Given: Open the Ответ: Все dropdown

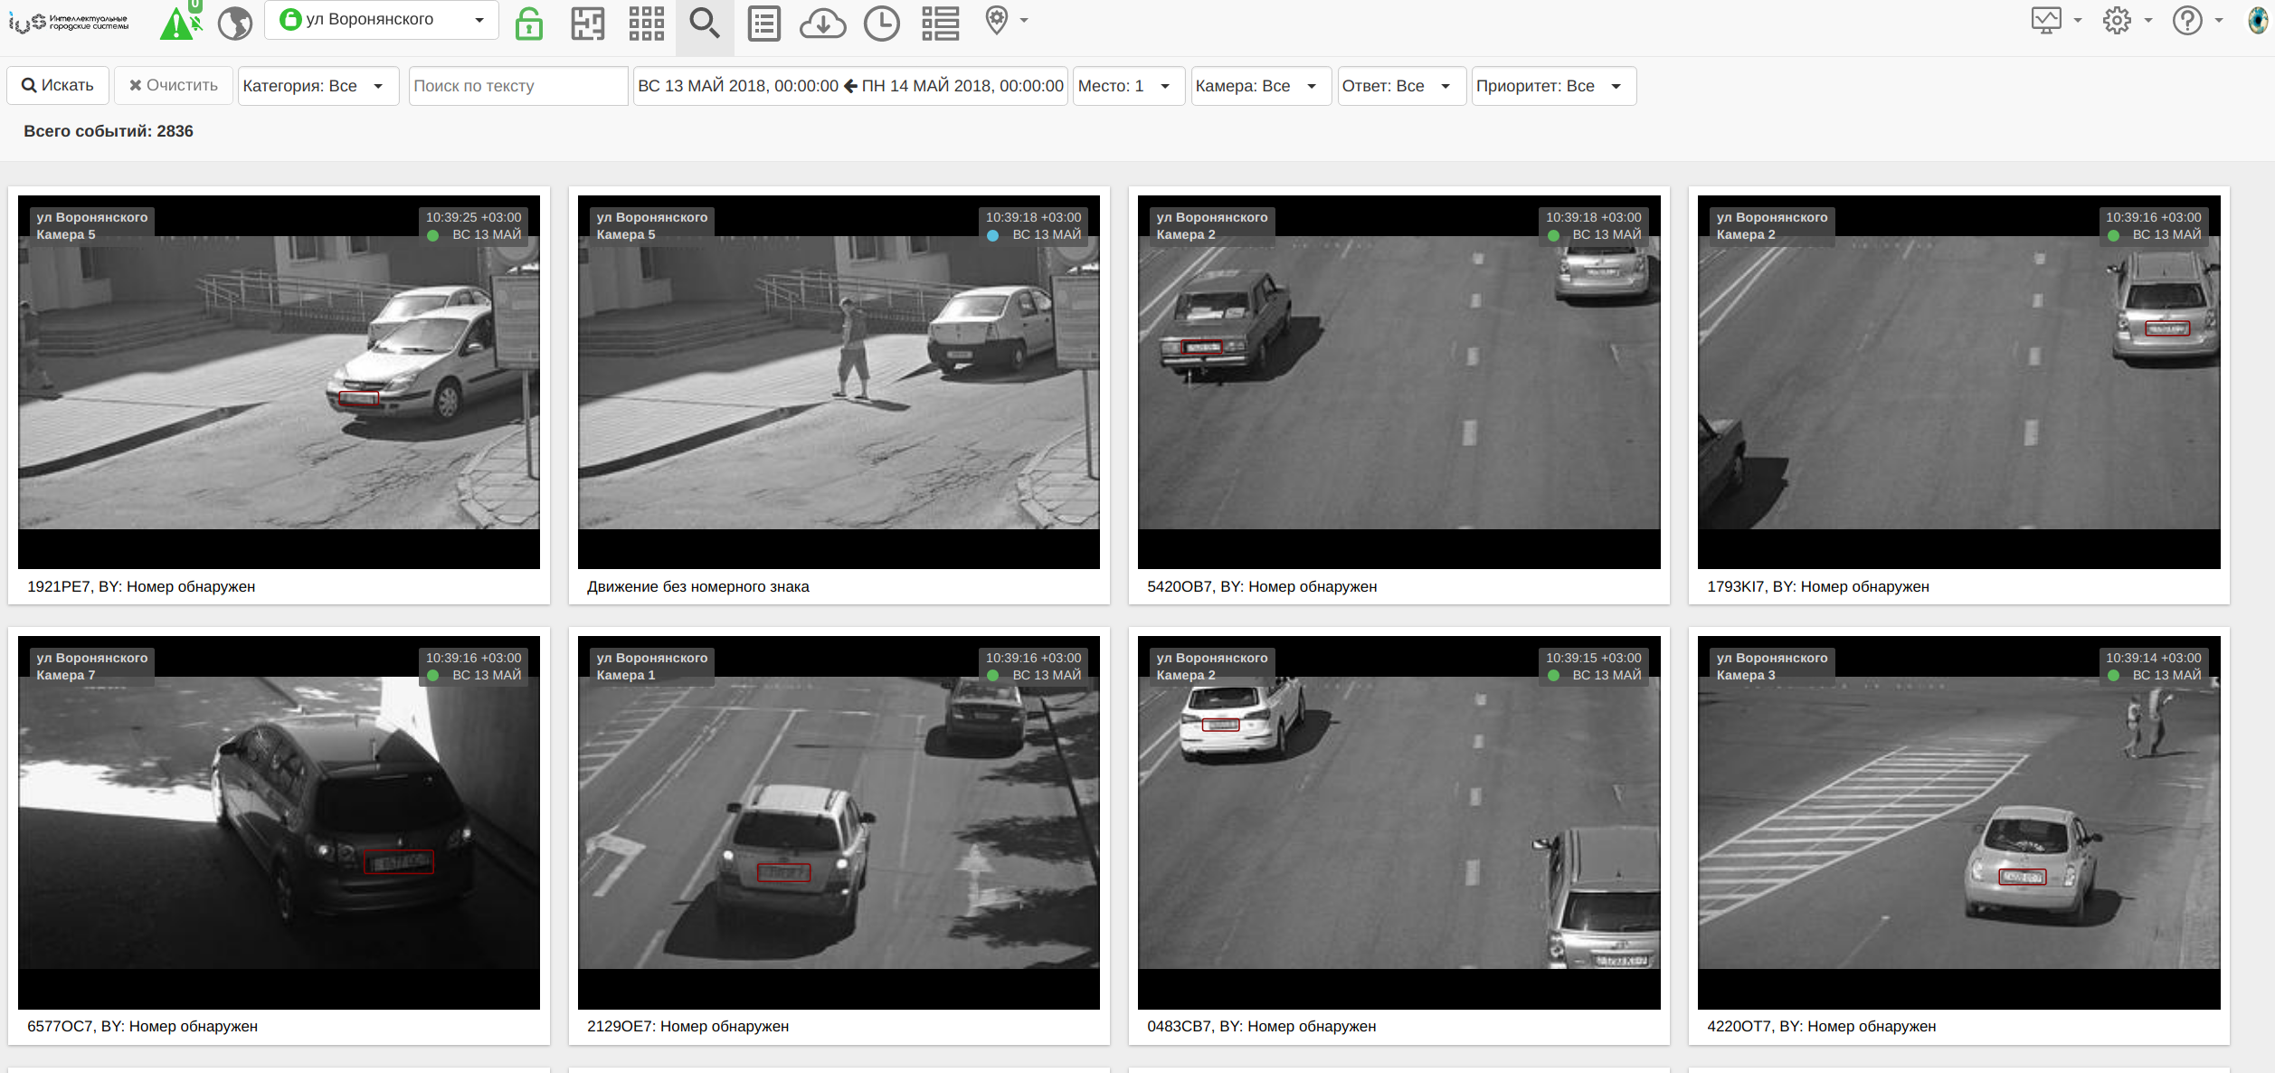Looking at the screenshot, I should [1401, 86].
